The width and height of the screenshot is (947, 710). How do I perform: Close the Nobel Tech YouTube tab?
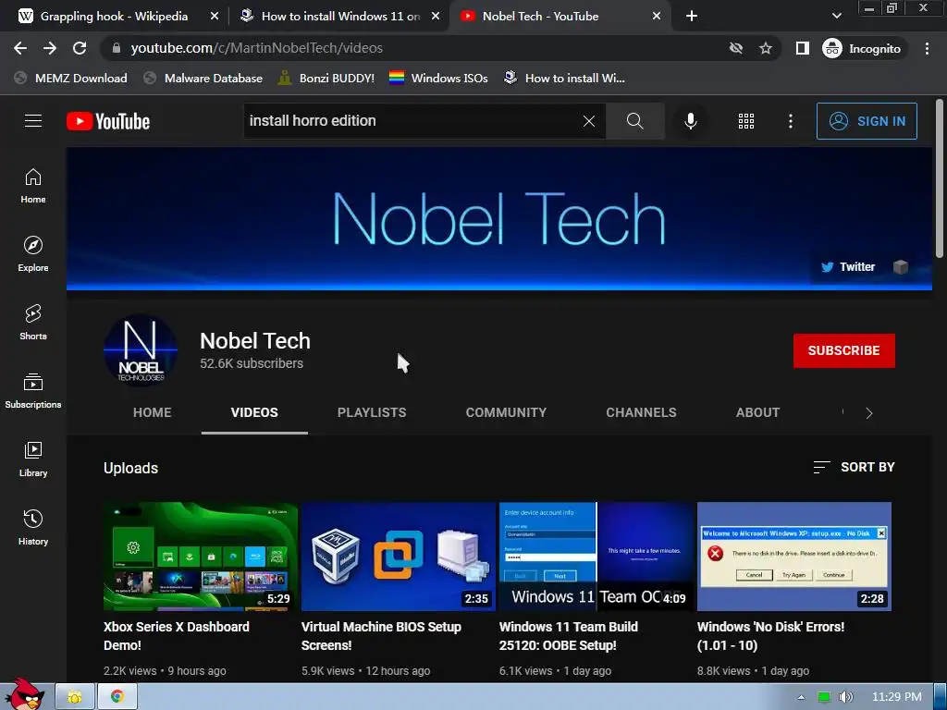point(657,17)
